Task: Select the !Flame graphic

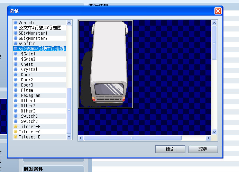Action: 39,90
